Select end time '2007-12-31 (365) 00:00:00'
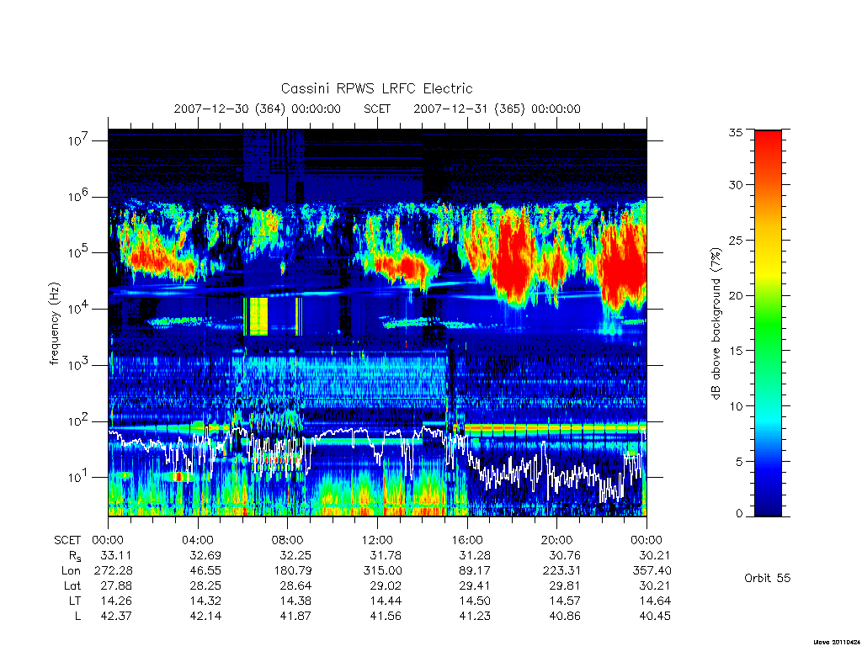The image size is (862, 646). pos(497,109)
